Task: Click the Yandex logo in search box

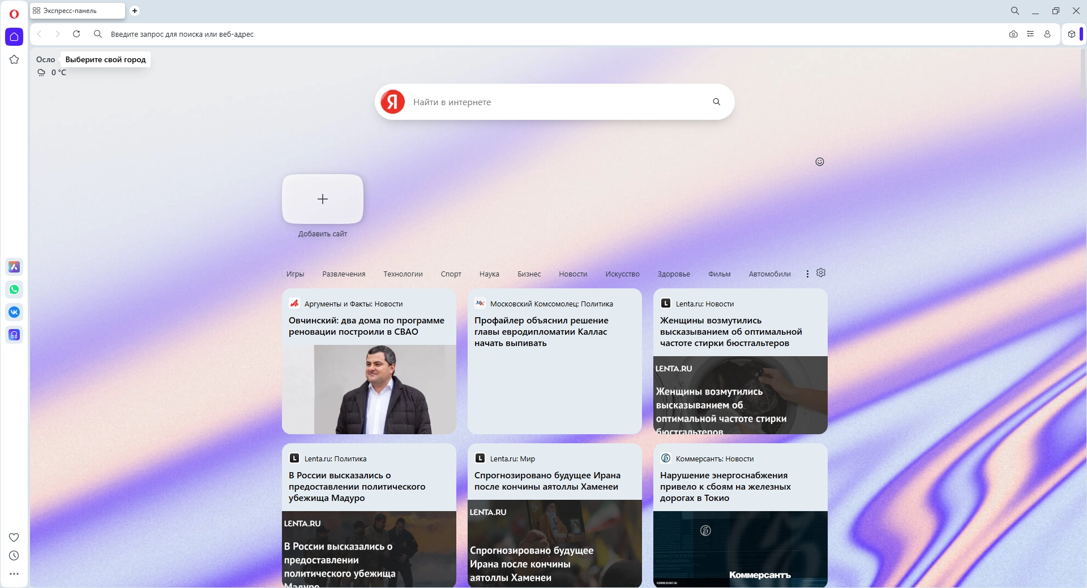Action: 393,102
